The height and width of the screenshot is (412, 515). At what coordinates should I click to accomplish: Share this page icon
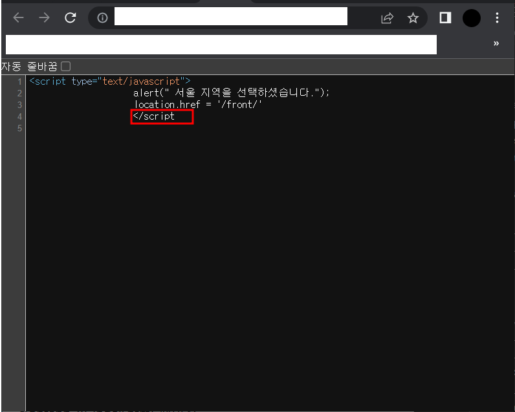coord(388,17)
